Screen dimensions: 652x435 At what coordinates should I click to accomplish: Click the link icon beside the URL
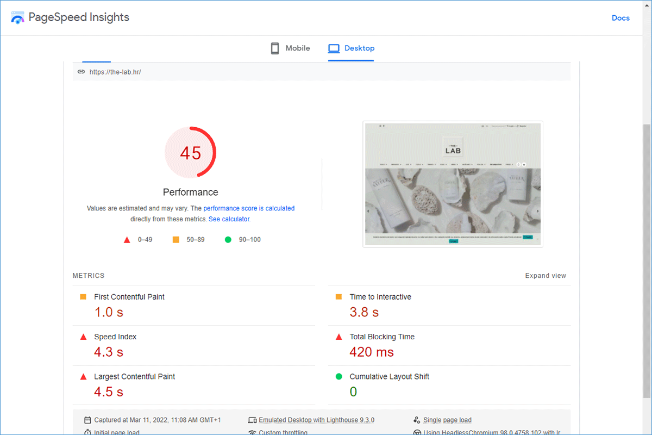point(81,72)
